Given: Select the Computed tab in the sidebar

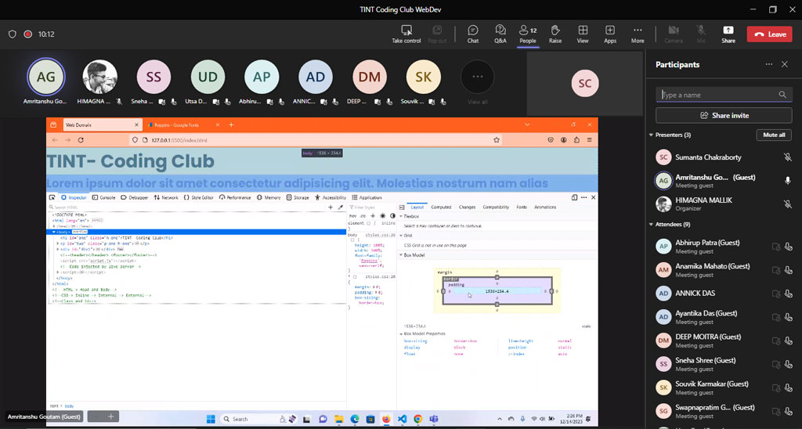Looking at the screenshot, I should click(441, 207).
